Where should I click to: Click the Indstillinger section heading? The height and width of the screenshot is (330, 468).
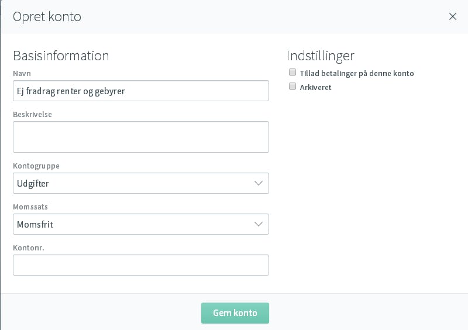[321, 56]
